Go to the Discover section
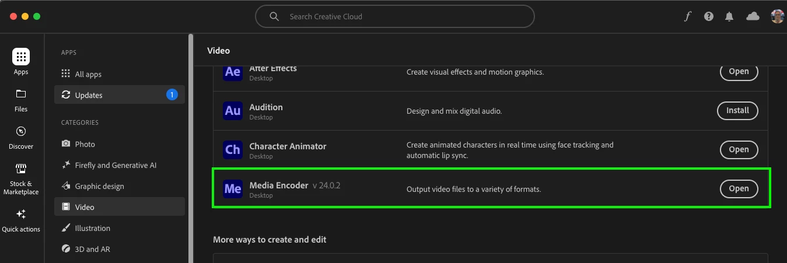The width and height of the screenshot is (787, 263). (x=21, y=137)
